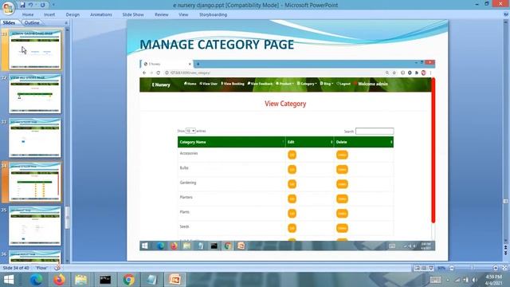Start Slide Show from status bar
Image resolution: width=510 pixels, height=287 pixels.
coord(431,268)
